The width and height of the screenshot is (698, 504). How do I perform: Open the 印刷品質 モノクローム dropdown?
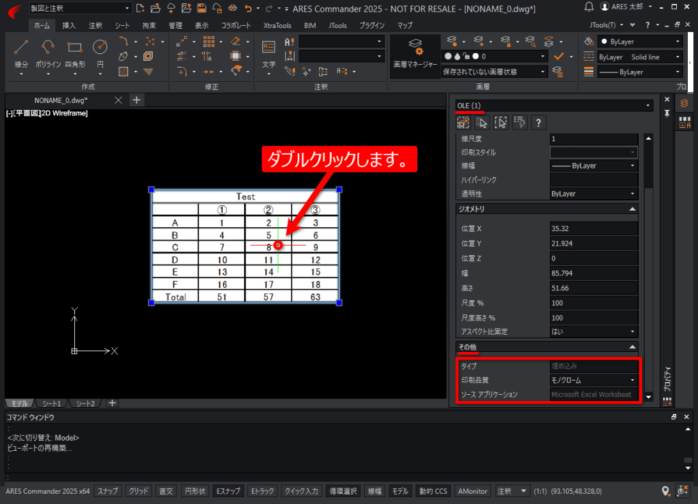point(594,381)
